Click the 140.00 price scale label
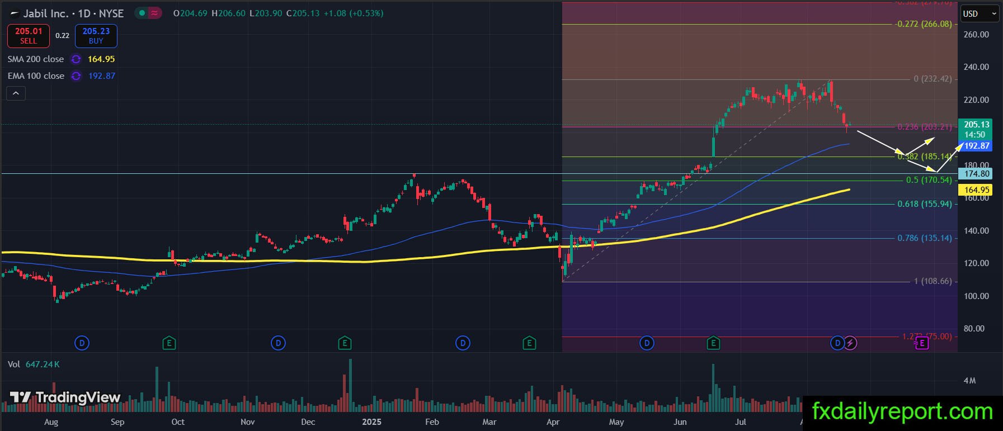 [x=976, y=231]
